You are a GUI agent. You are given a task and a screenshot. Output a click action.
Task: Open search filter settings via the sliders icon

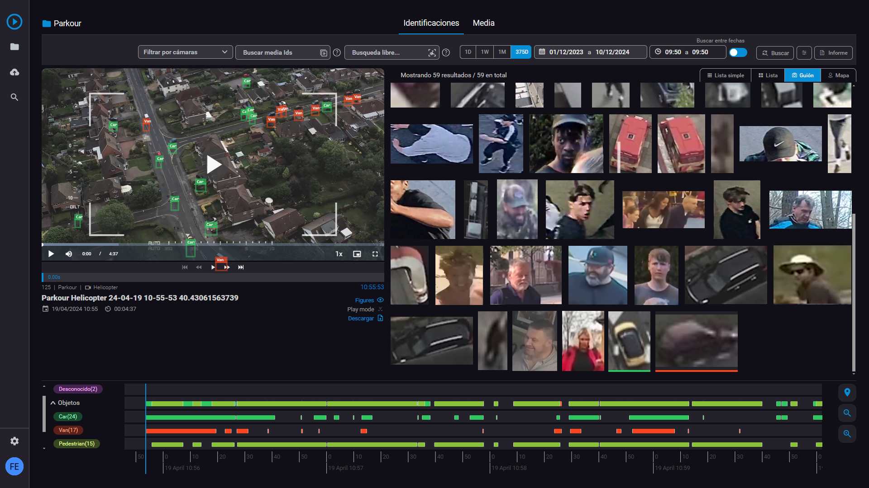pyautogui.click(x=804, y=53)
